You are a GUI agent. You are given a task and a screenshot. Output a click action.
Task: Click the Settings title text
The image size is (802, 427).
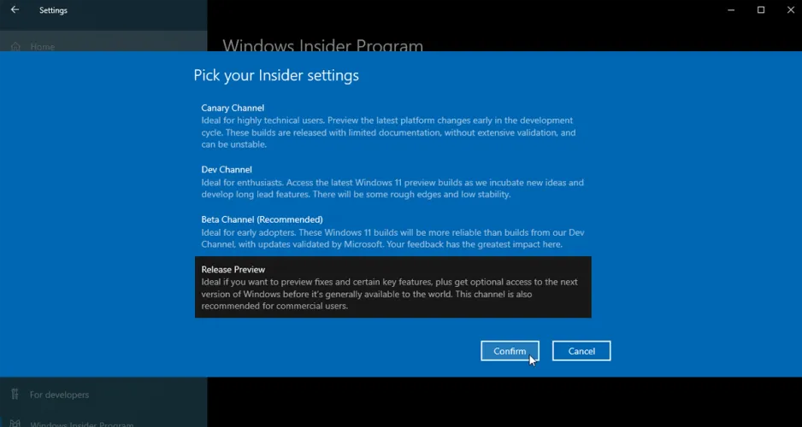53,10
